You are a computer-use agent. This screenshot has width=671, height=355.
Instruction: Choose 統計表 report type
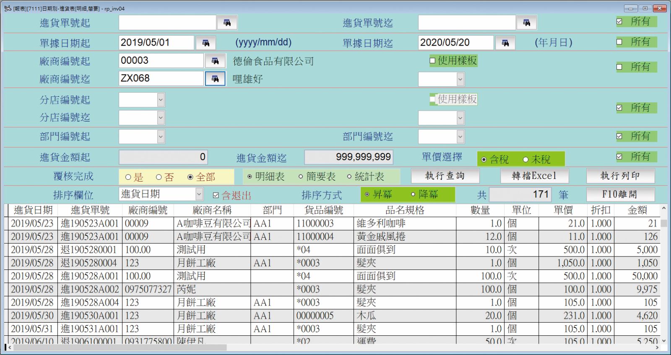(x=349, y=177)
